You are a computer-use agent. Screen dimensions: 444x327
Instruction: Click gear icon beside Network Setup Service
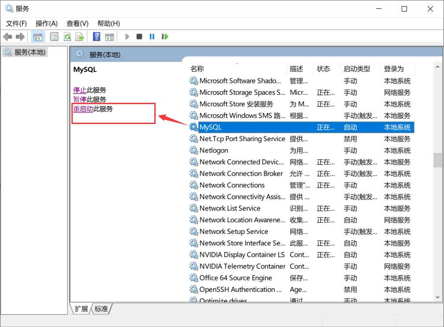(x=194, y=232)
